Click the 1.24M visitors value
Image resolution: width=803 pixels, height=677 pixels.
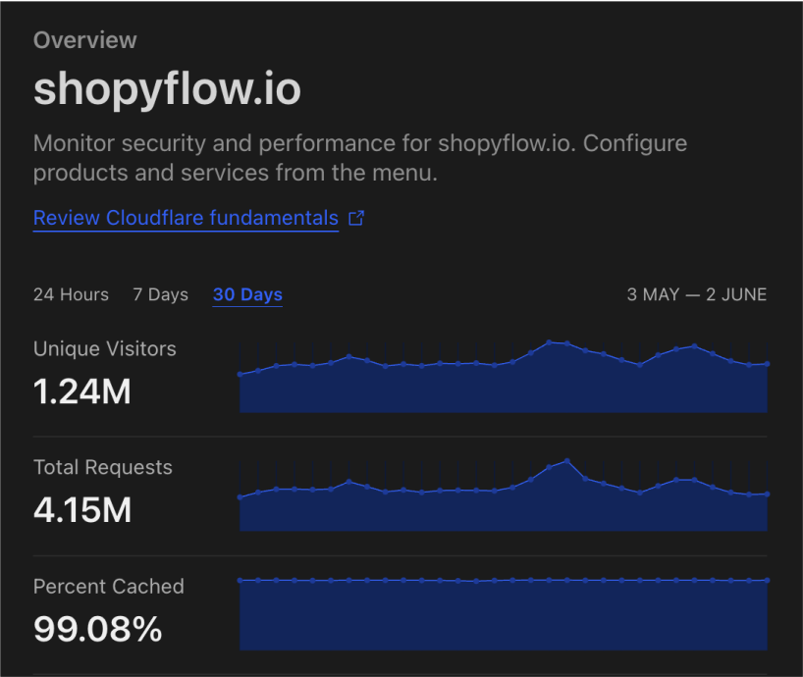coord(81,391)
